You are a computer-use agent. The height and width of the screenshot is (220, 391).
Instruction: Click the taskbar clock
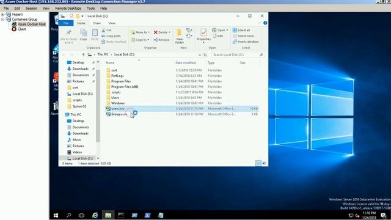pyautogui.click(x=369, y=215)
